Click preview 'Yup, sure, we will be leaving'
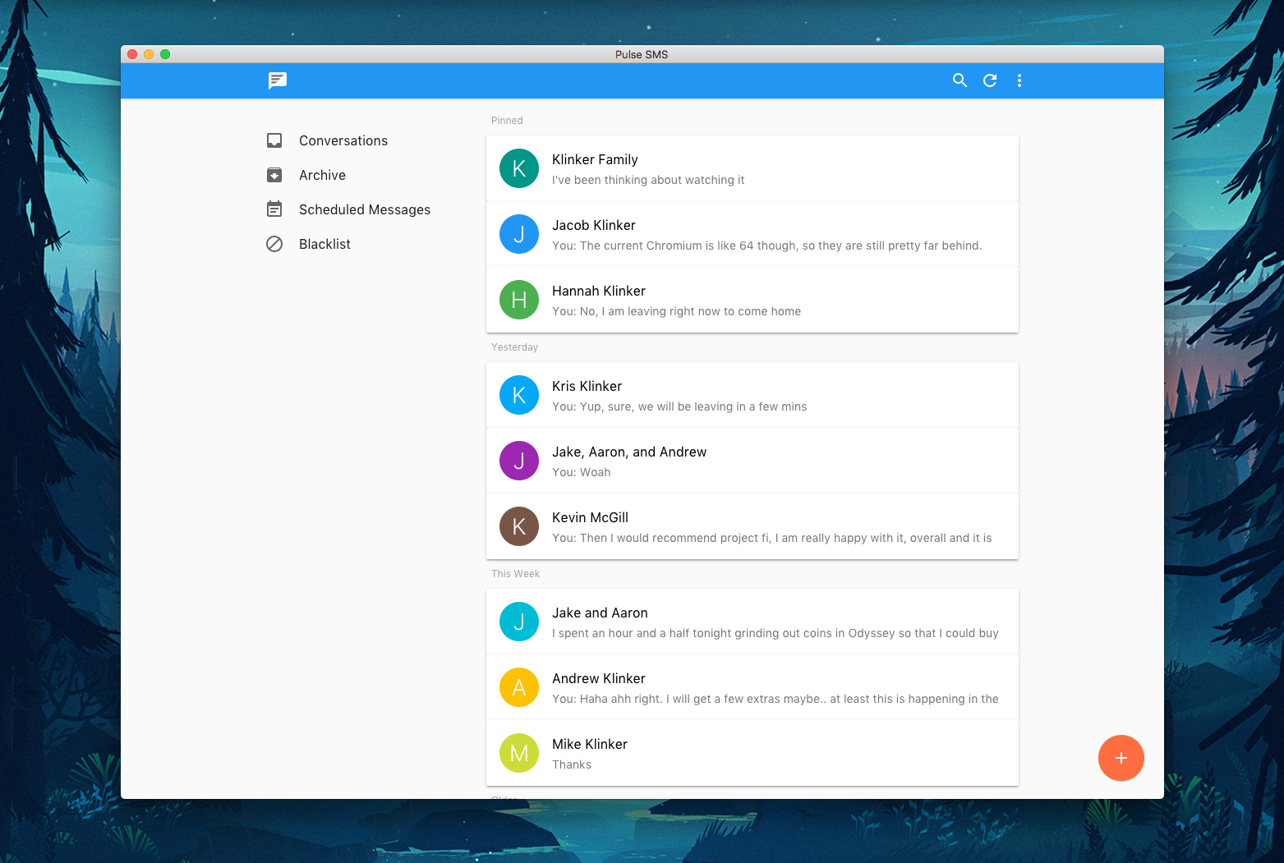This screenshot has width=1284, height=863. 679,406
